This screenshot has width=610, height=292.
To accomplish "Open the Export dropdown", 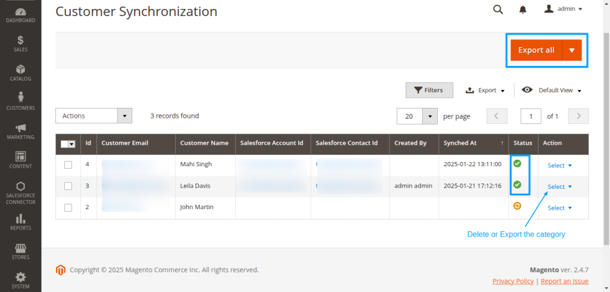I will [x=485, y=91].
